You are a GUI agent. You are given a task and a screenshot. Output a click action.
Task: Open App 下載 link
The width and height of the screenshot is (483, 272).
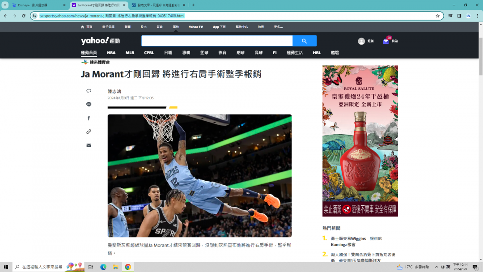[x=219, y=27]
